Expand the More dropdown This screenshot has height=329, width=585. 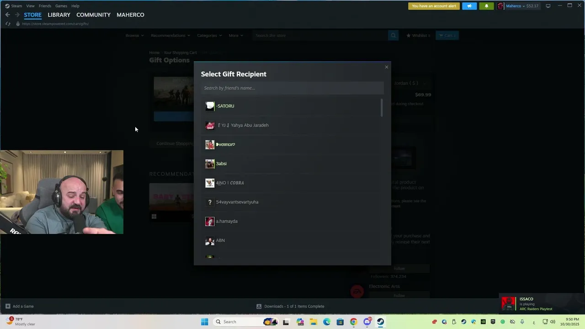coord(236,35)
